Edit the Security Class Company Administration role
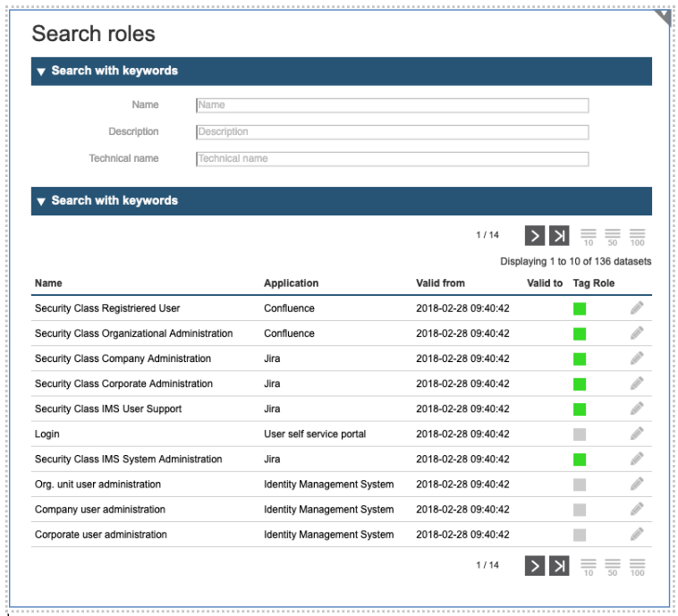Viewport: 678px width, 616px height. (637, 359)
